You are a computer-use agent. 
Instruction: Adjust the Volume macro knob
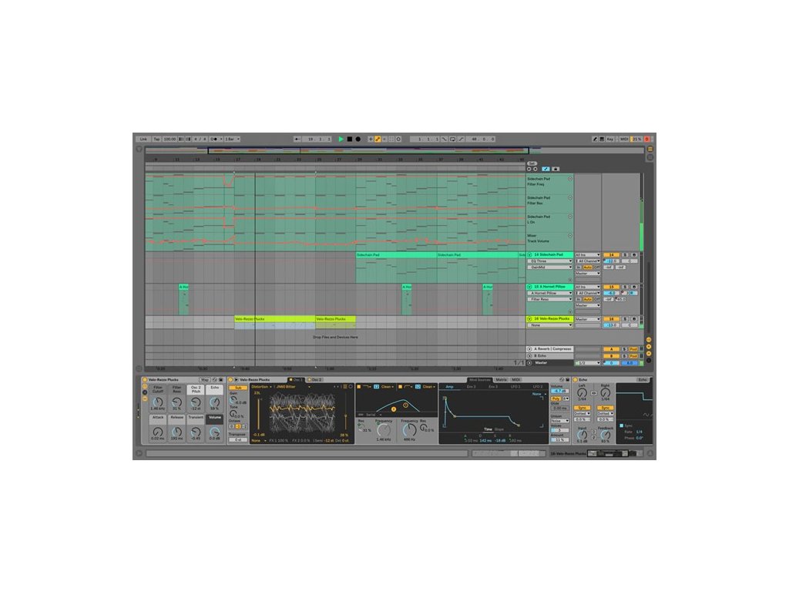(x=215, y=432)
